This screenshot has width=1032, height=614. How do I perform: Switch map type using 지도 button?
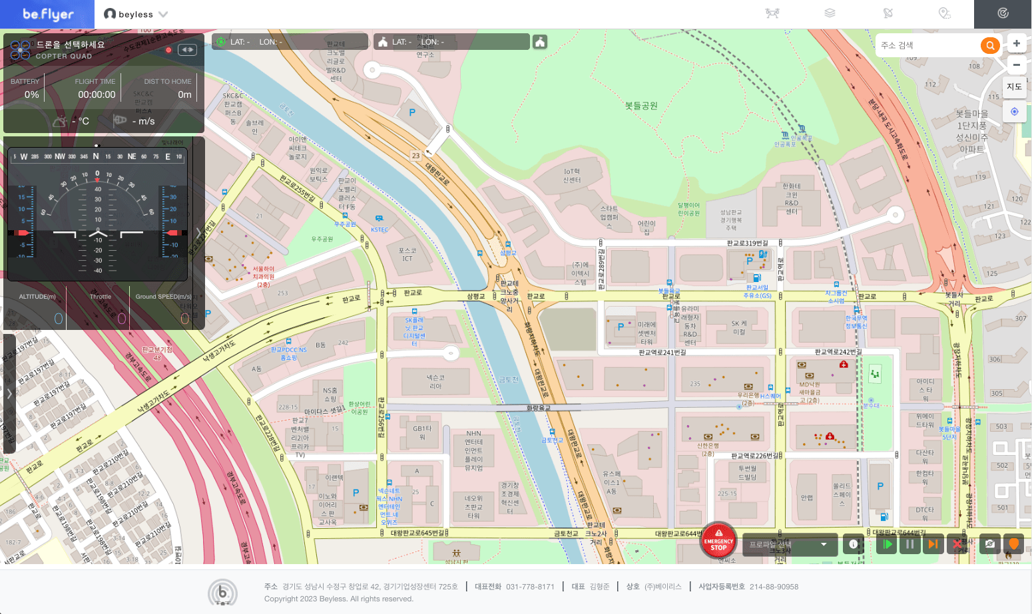pyautogui.click(x=1014, y=86)
